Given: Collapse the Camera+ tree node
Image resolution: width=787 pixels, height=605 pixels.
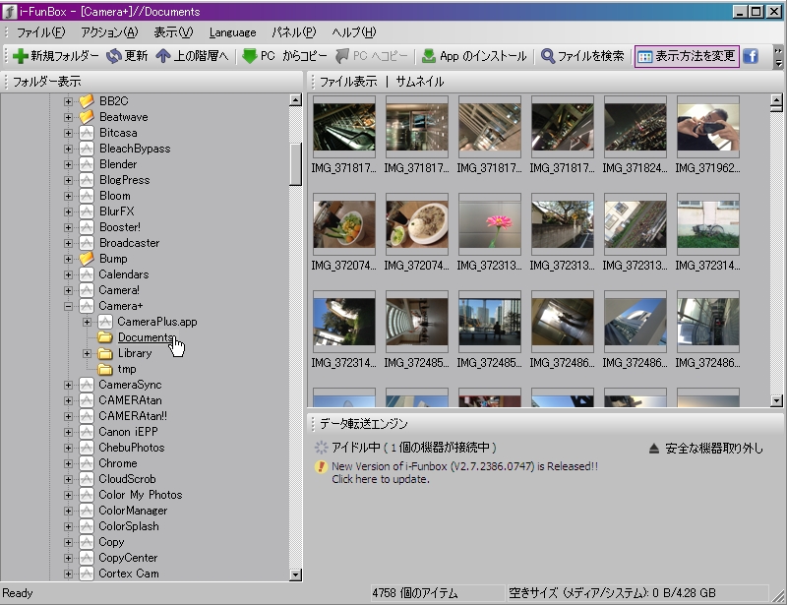Looking at the screenshot, I should click(69, 306).
